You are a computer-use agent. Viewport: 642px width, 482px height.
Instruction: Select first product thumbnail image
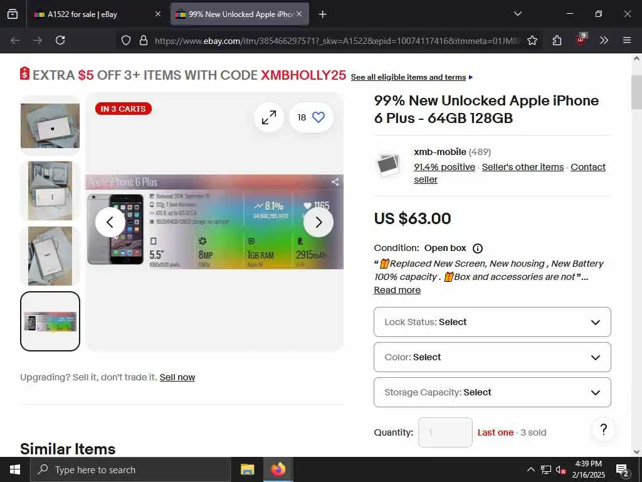(50, 126)
